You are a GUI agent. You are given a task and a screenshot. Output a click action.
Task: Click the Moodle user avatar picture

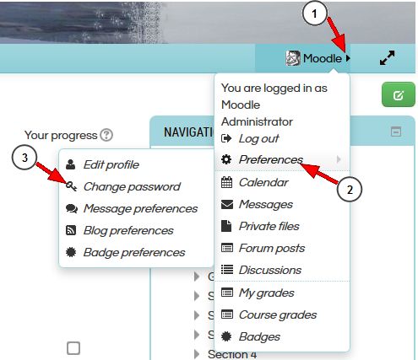(293, 58)
